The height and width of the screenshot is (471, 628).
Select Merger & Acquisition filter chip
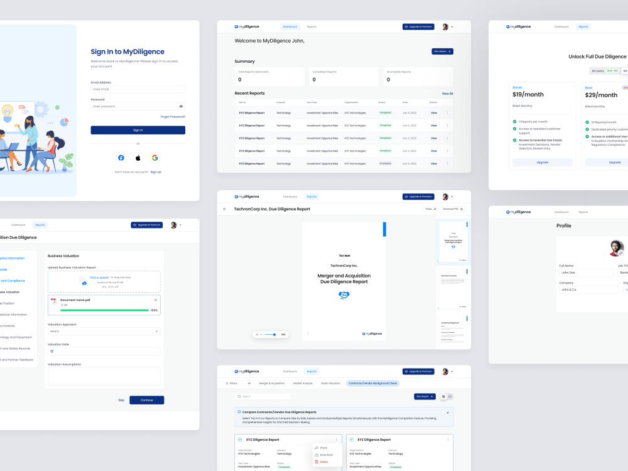coord(272,383)
